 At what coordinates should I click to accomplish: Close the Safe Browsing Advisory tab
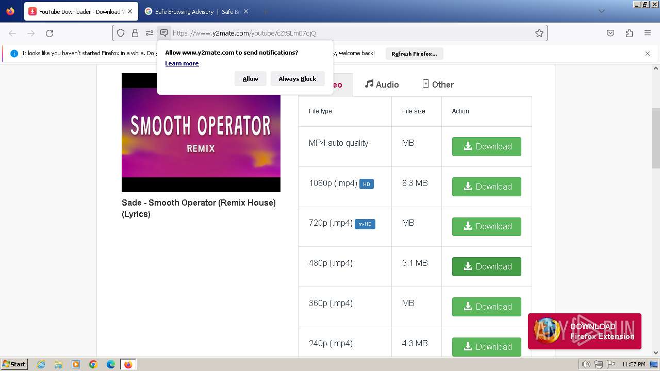point(246,11)
